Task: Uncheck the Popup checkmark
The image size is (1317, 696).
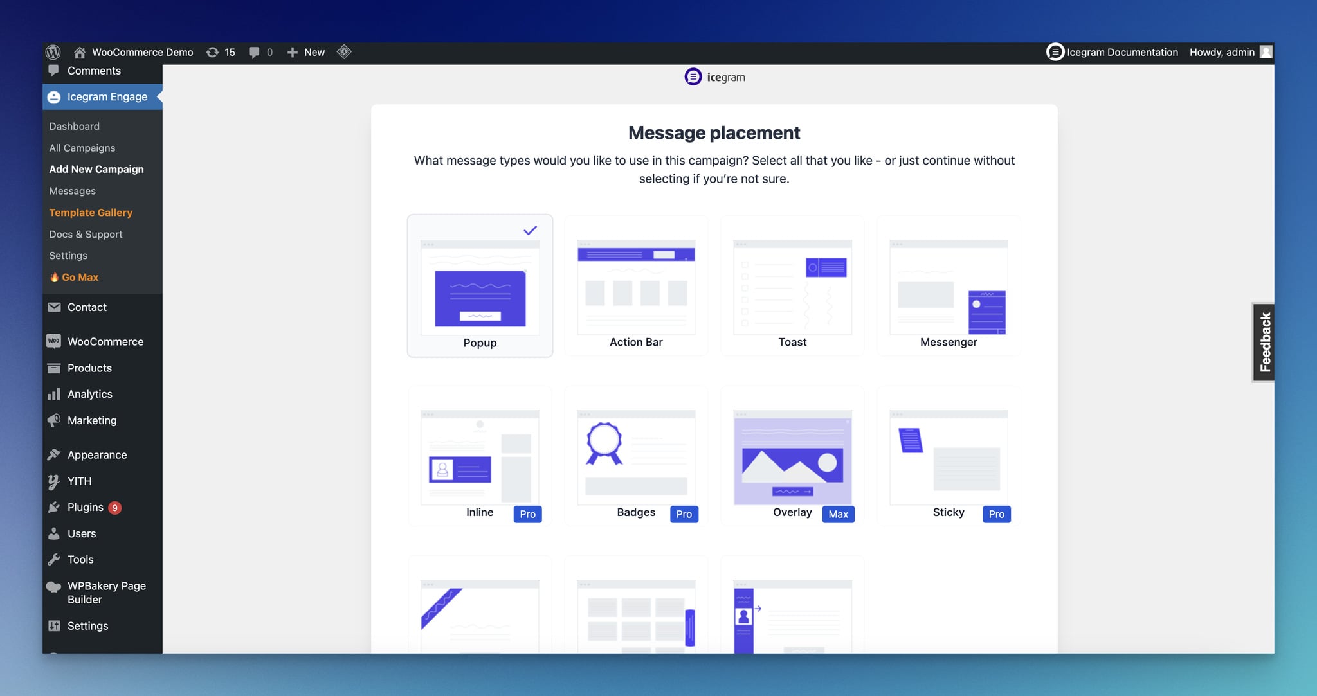Action: point(530,230)
